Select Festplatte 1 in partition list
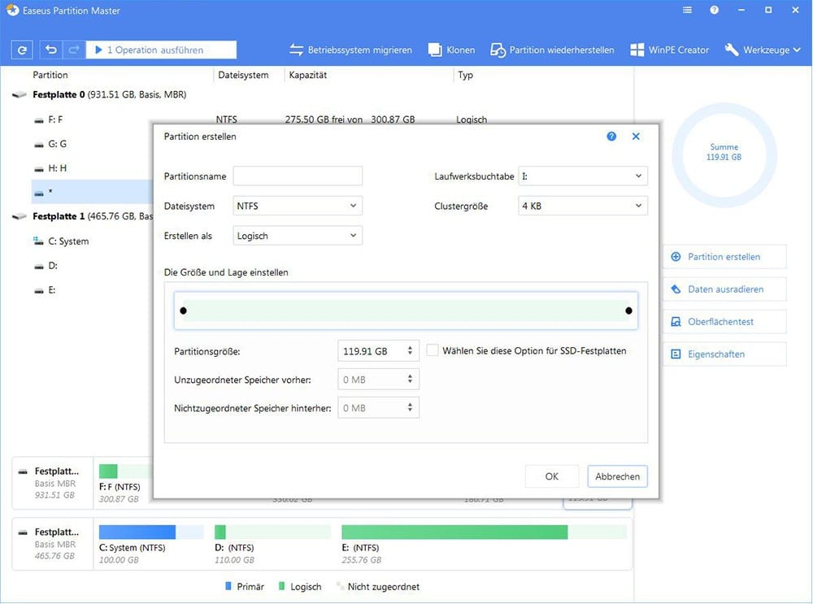The width and height of the screenshot is (813, 604). pos(83,216)
